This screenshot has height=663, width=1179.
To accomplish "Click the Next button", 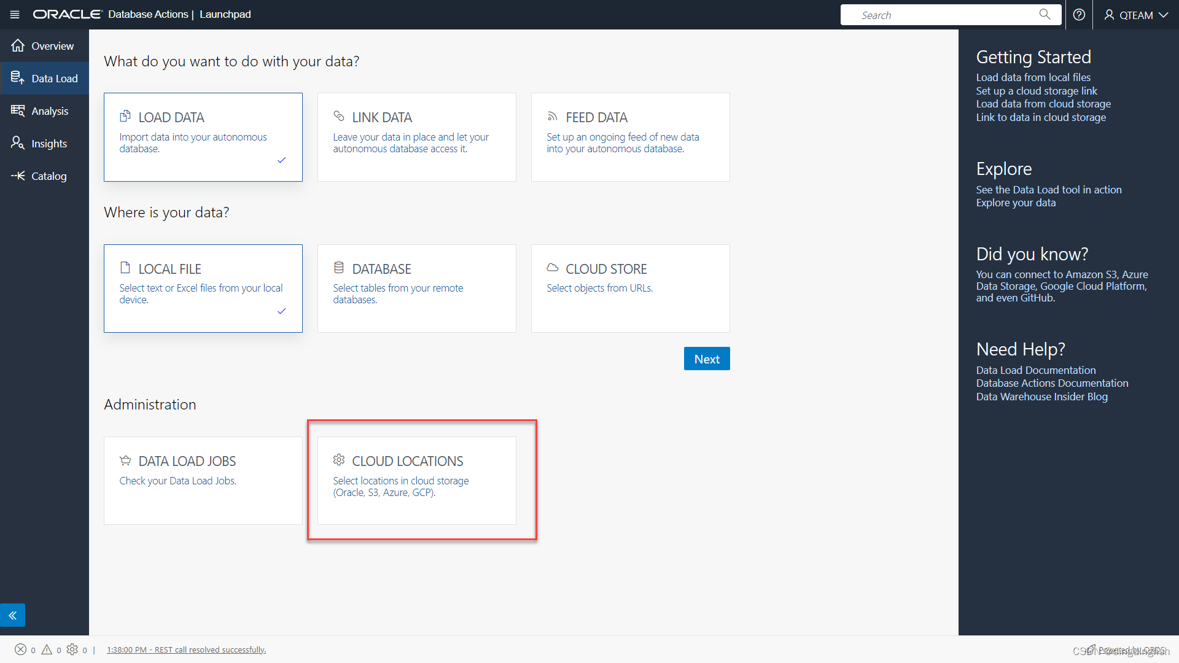I will pos(707,359).
